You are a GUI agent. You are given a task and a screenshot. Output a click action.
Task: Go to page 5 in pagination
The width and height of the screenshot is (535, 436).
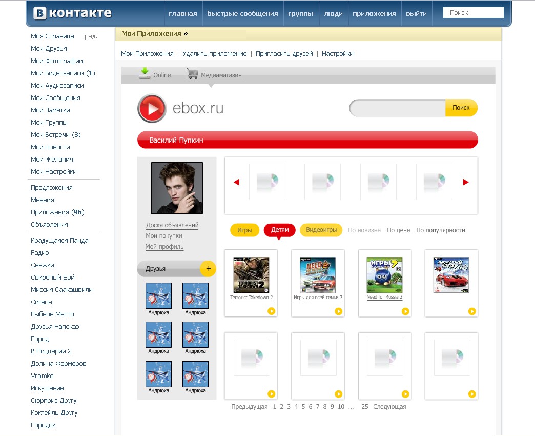(303, 407)
